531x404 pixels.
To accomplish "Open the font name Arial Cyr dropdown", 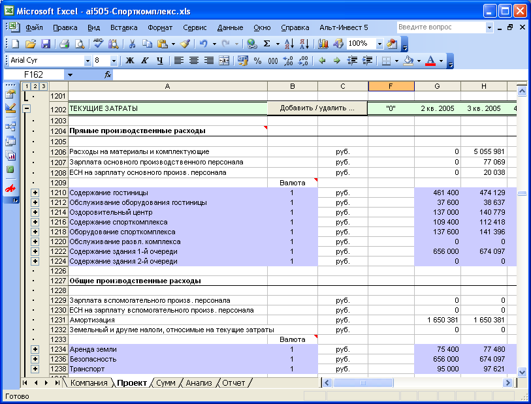I will click(88, 61).
